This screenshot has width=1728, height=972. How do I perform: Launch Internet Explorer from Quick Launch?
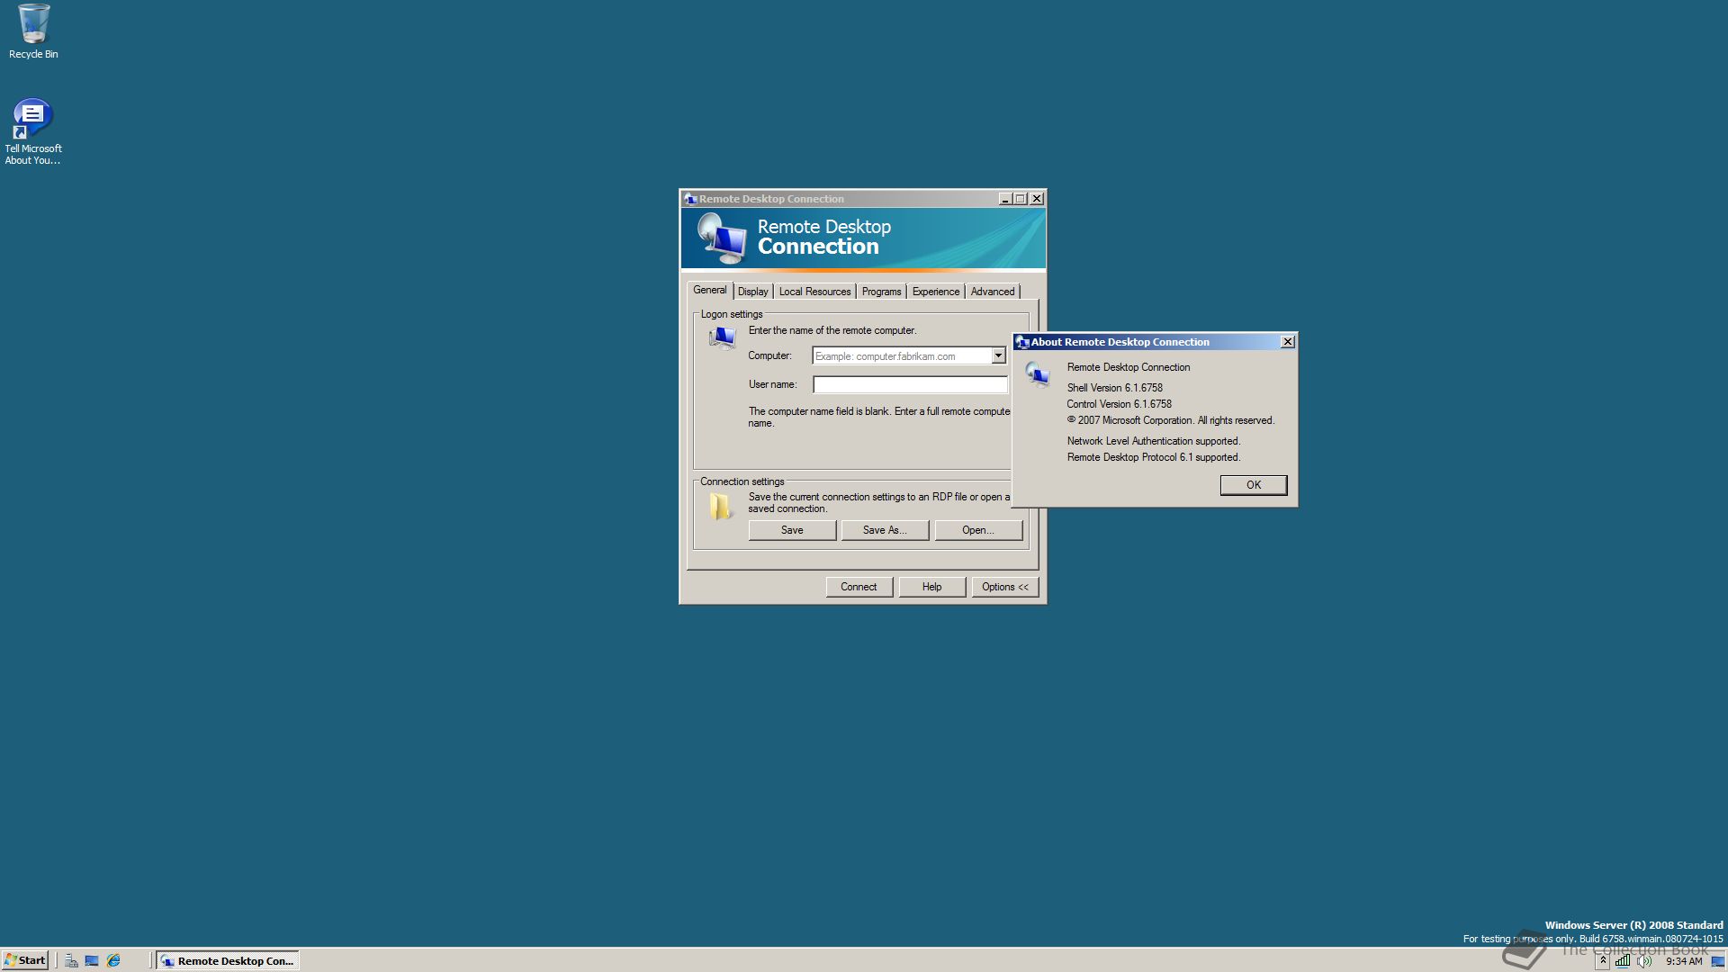click(113, 960)
